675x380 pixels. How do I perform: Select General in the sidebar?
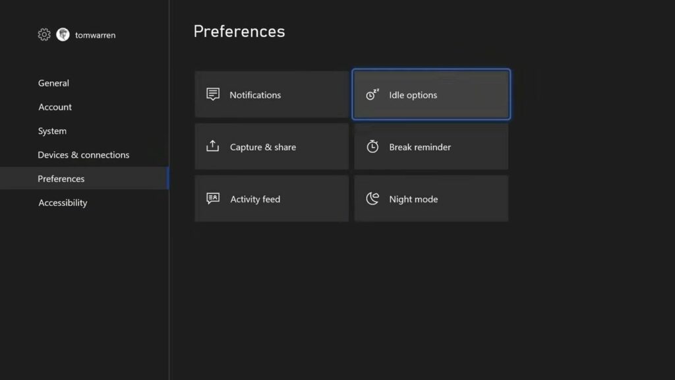[53, 83]
